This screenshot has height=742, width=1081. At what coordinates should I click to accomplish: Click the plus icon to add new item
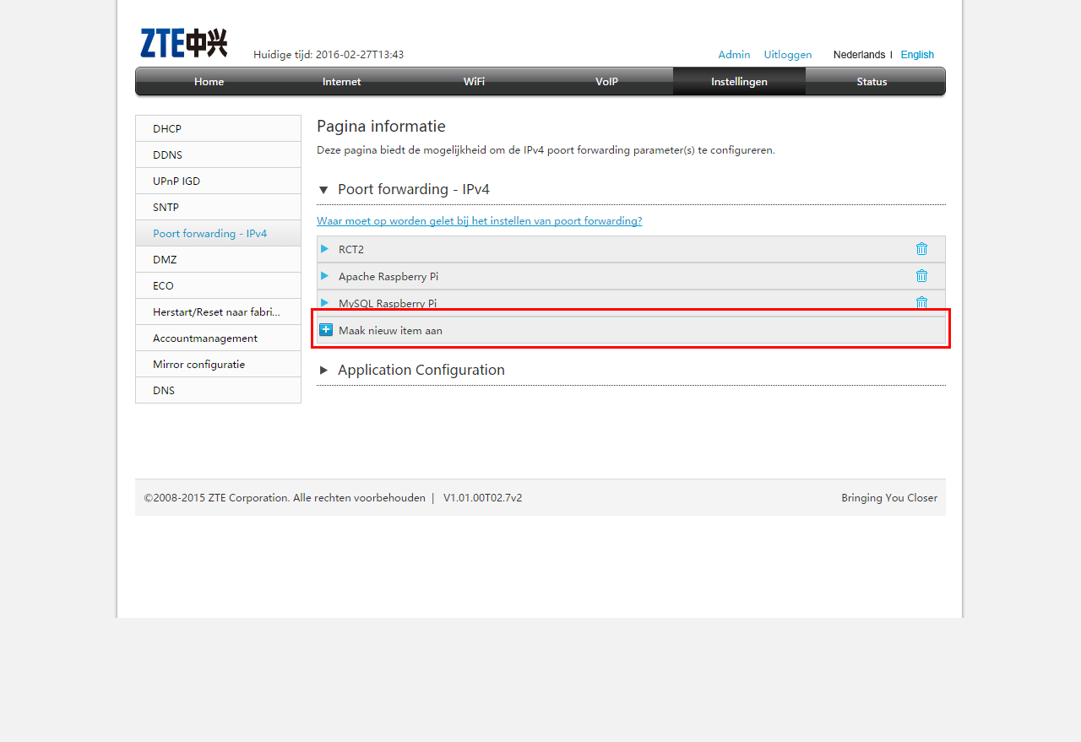[x=326, y=330]
